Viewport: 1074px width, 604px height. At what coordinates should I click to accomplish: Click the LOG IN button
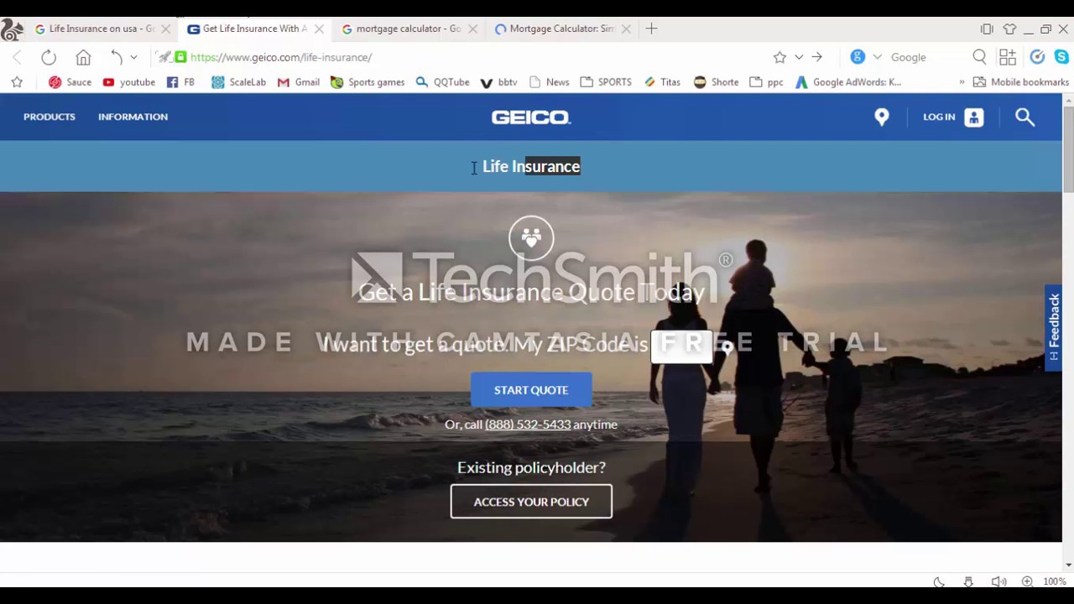tap(952, 117)
